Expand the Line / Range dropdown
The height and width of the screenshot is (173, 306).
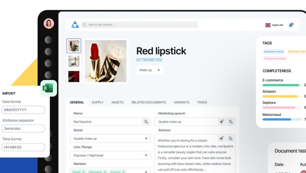tap(110, 155)
